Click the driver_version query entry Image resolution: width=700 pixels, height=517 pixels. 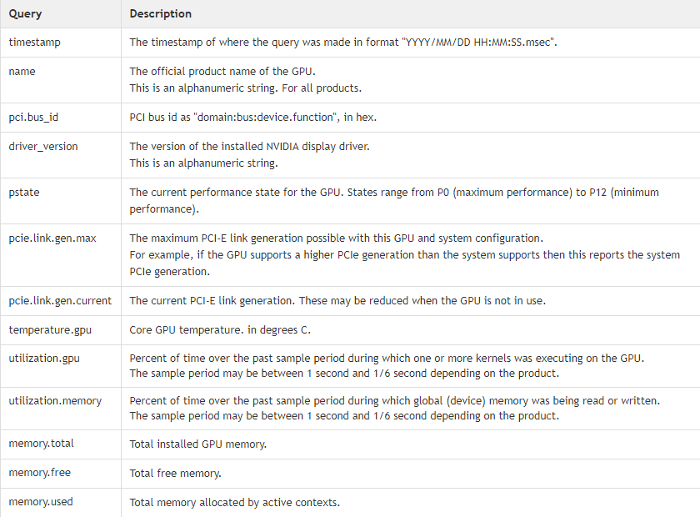point(43,147)
